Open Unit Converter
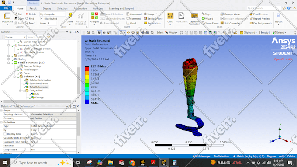Image resolution: width=297 pixels, height=167 pixels. (x=230, y=23)
